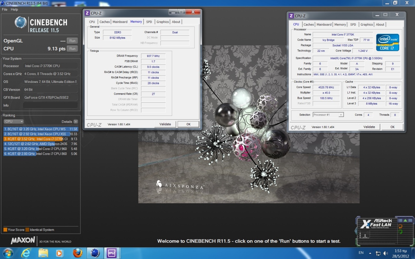Select ranking row 6 Intel Core i7 CPU 860
This screenshot has width=415, height=259.
41,154
